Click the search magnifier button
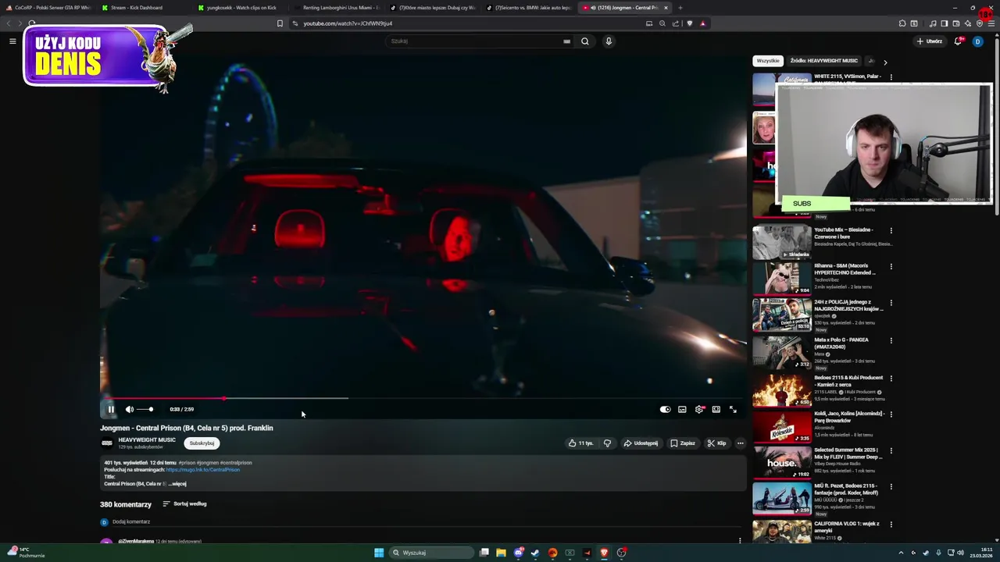 tap(584, 41)
